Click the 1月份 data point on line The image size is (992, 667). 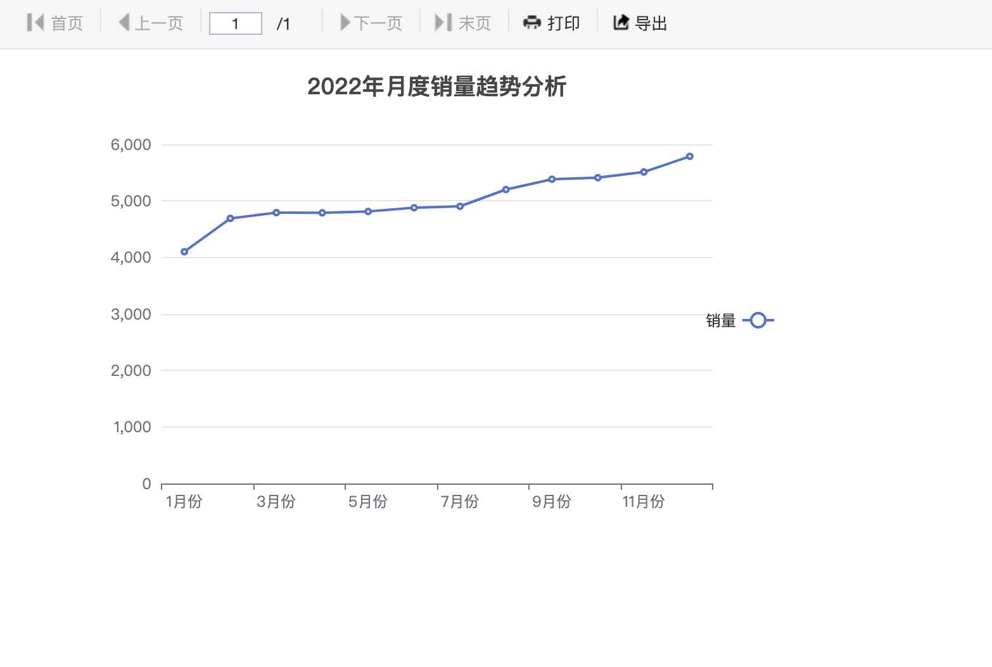pyautogui.click(x=184, y=252)
